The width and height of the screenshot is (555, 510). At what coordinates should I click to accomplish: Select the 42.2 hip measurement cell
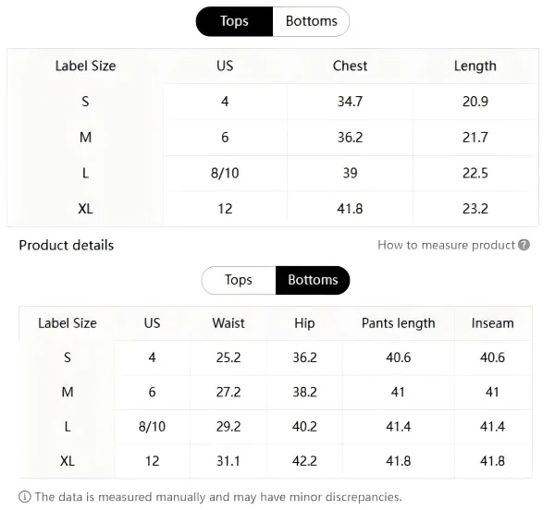304,461
